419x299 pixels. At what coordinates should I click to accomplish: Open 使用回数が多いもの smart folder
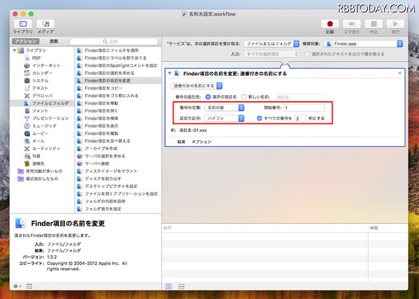click(44, 171)
